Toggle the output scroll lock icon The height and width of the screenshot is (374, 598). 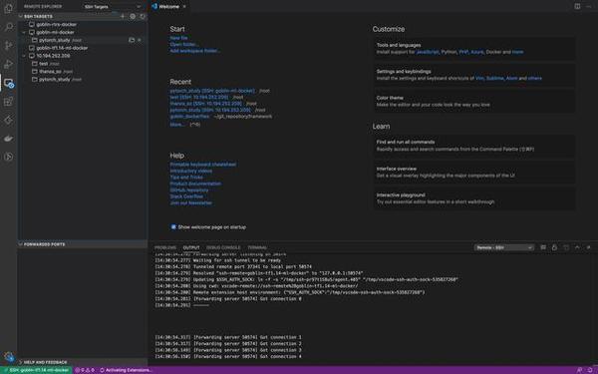[554, 247]
